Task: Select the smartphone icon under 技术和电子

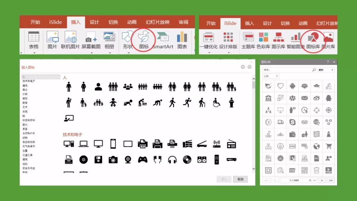Action: pos(113,144)
